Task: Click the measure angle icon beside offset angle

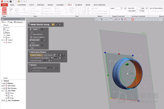Action: coord(62,58)
